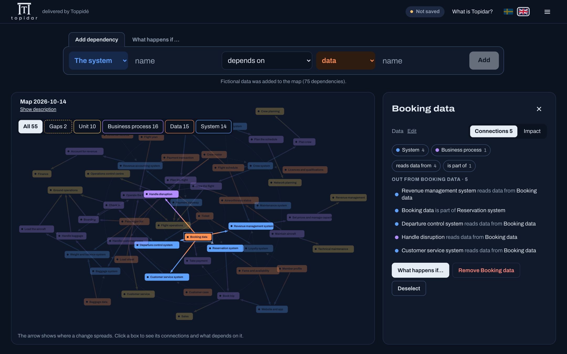567x354 pixels.
Task: Select the Handle disruption map node
Action: coord(161,194)
